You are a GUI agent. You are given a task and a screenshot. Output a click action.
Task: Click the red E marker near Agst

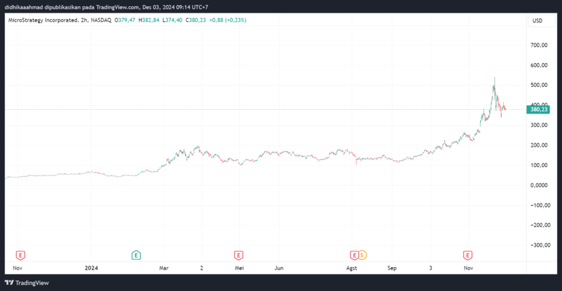354,255
